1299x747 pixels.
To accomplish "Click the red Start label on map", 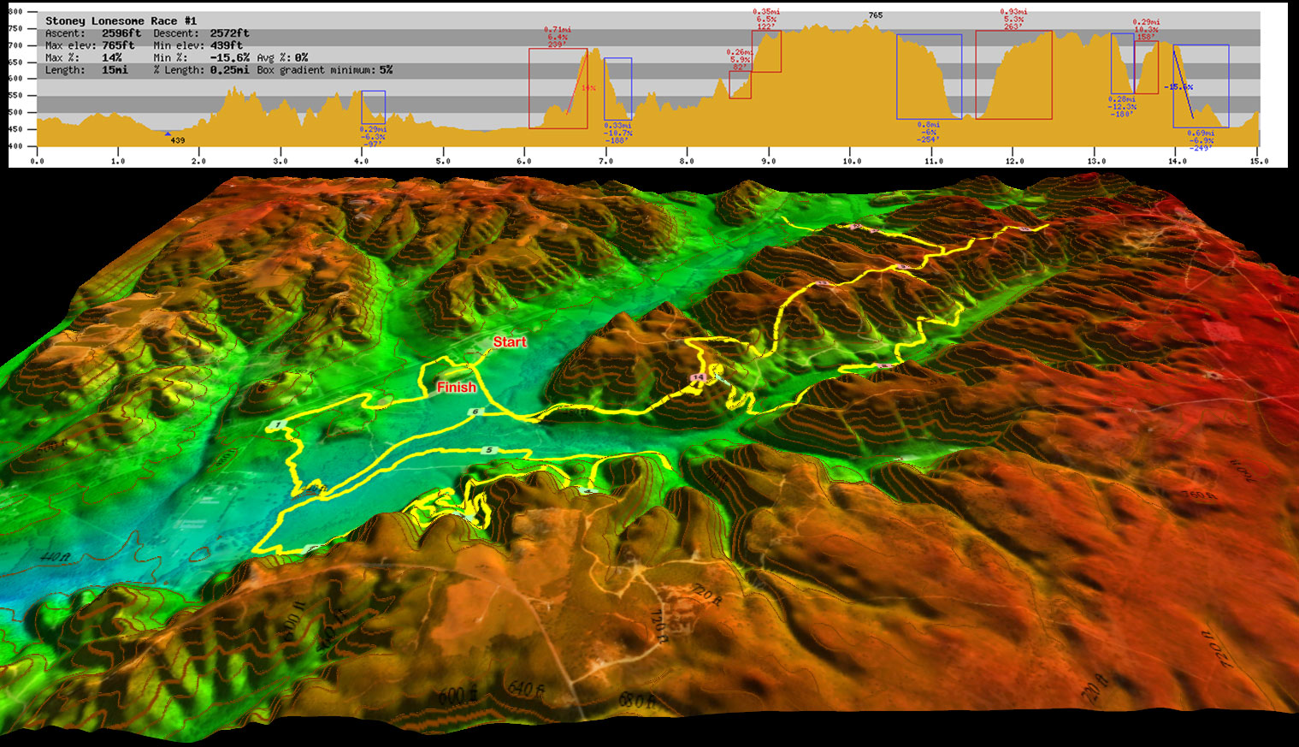I will [510, 342].
